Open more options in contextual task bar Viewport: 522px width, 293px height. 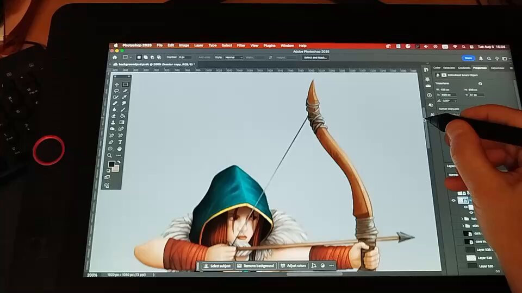(x=332, y=265)
